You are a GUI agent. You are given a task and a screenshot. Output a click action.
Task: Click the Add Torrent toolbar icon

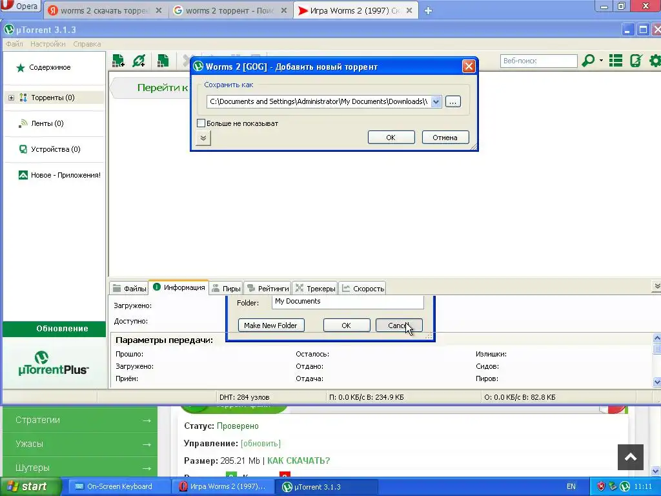(118, 61)
